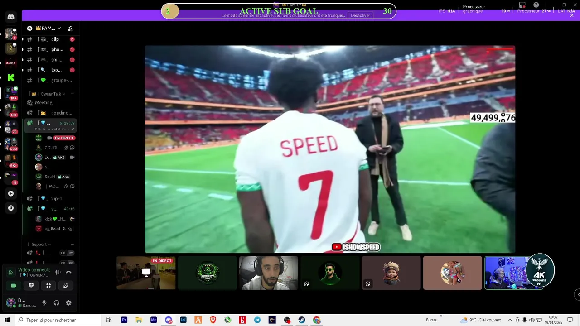Toggle camera on/off in voice panel
This screenshot has height=326, width=580.
click(14, 285)
